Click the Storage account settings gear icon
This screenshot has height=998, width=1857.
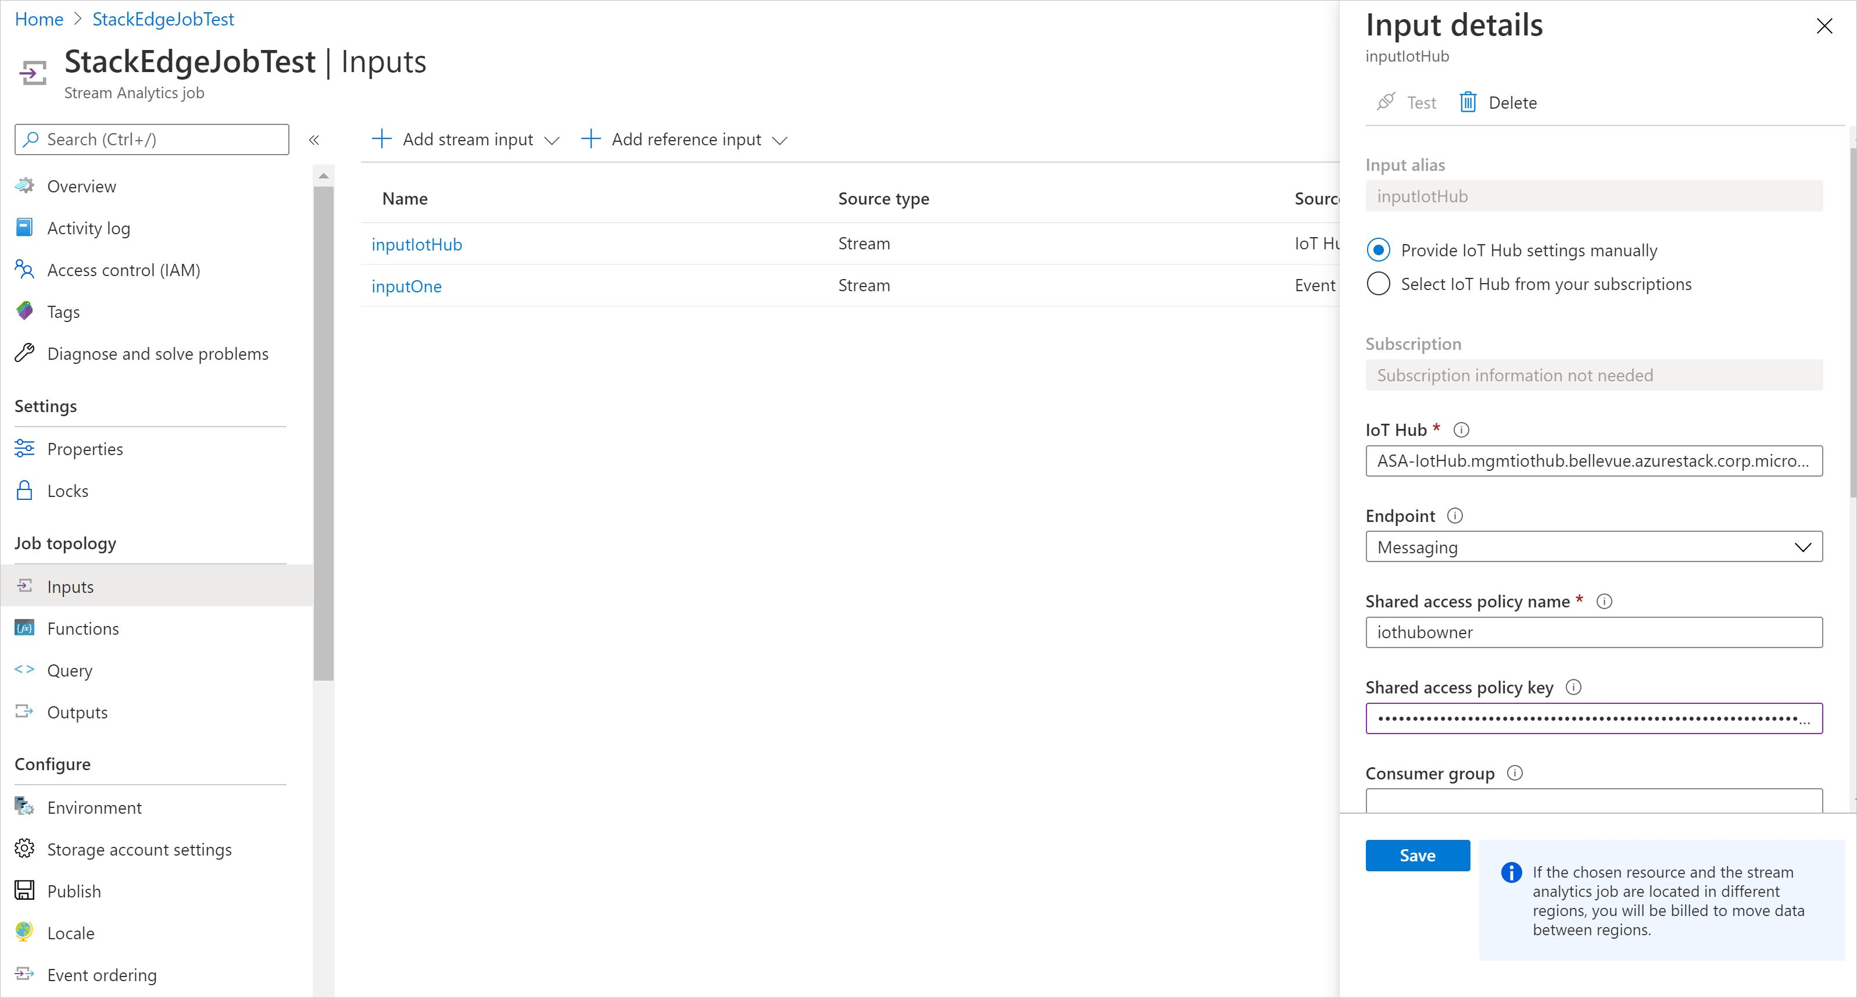[24, 849]
